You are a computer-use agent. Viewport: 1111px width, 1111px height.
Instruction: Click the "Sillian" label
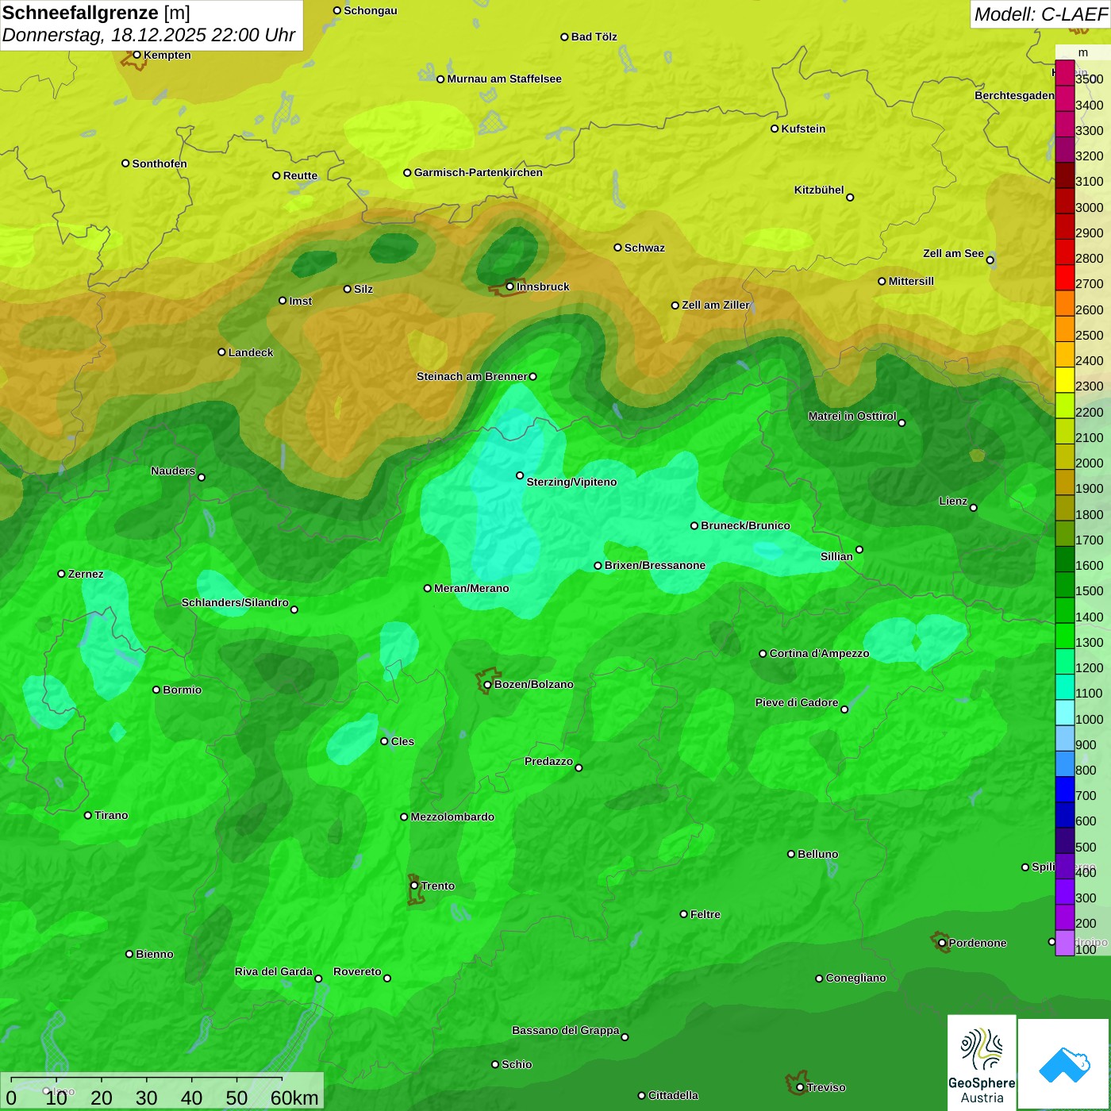pos(836,556)
